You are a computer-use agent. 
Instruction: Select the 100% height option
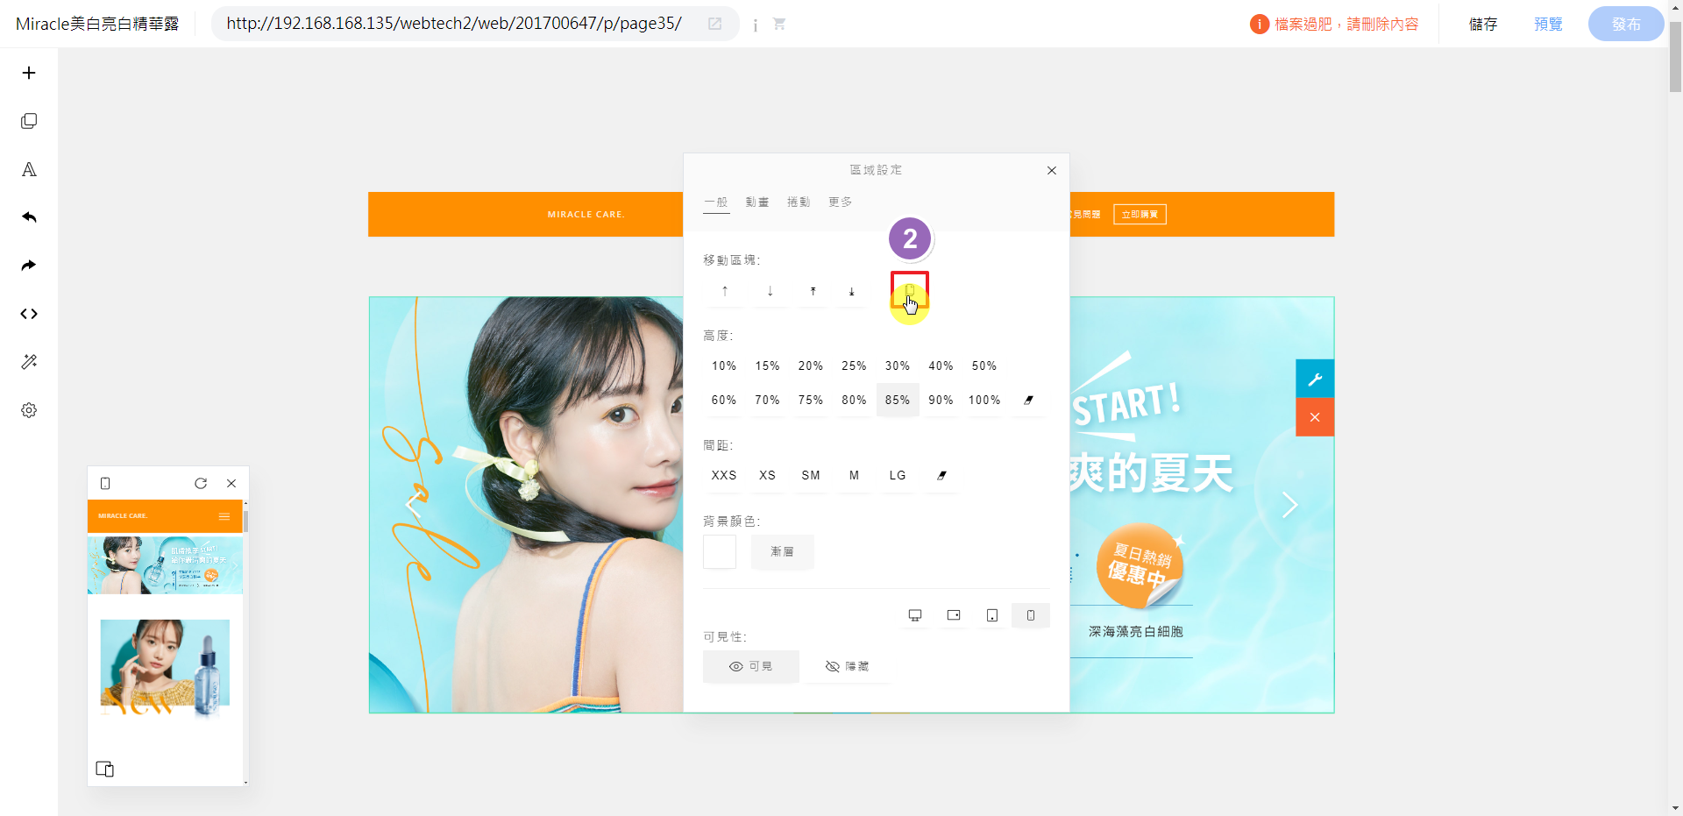(984, 400)
